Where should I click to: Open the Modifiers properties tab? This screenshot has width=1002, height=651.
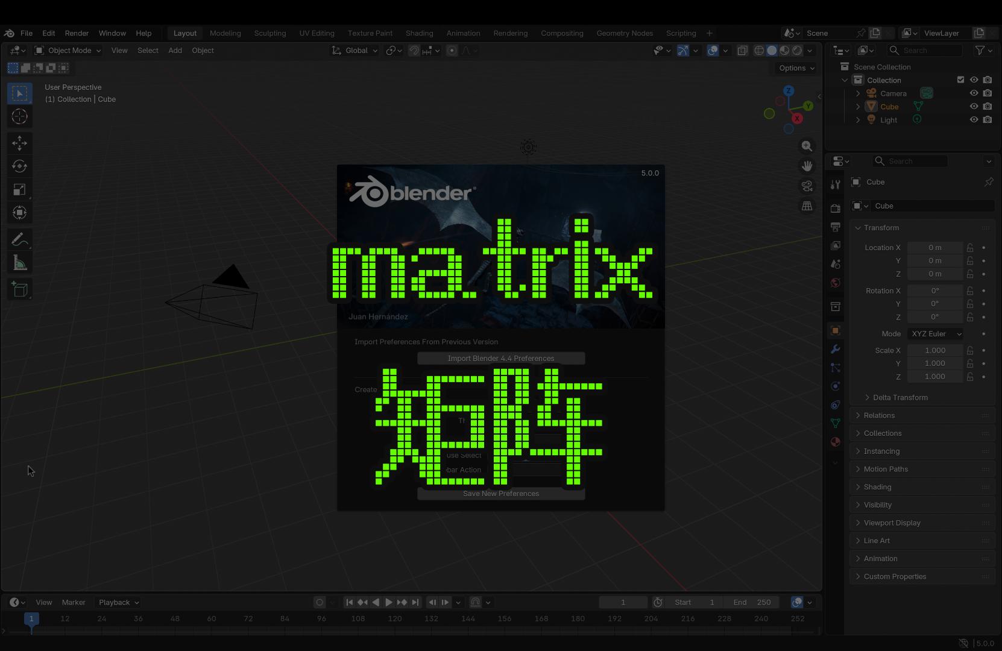pyautogui.click(x=835, y=349)
